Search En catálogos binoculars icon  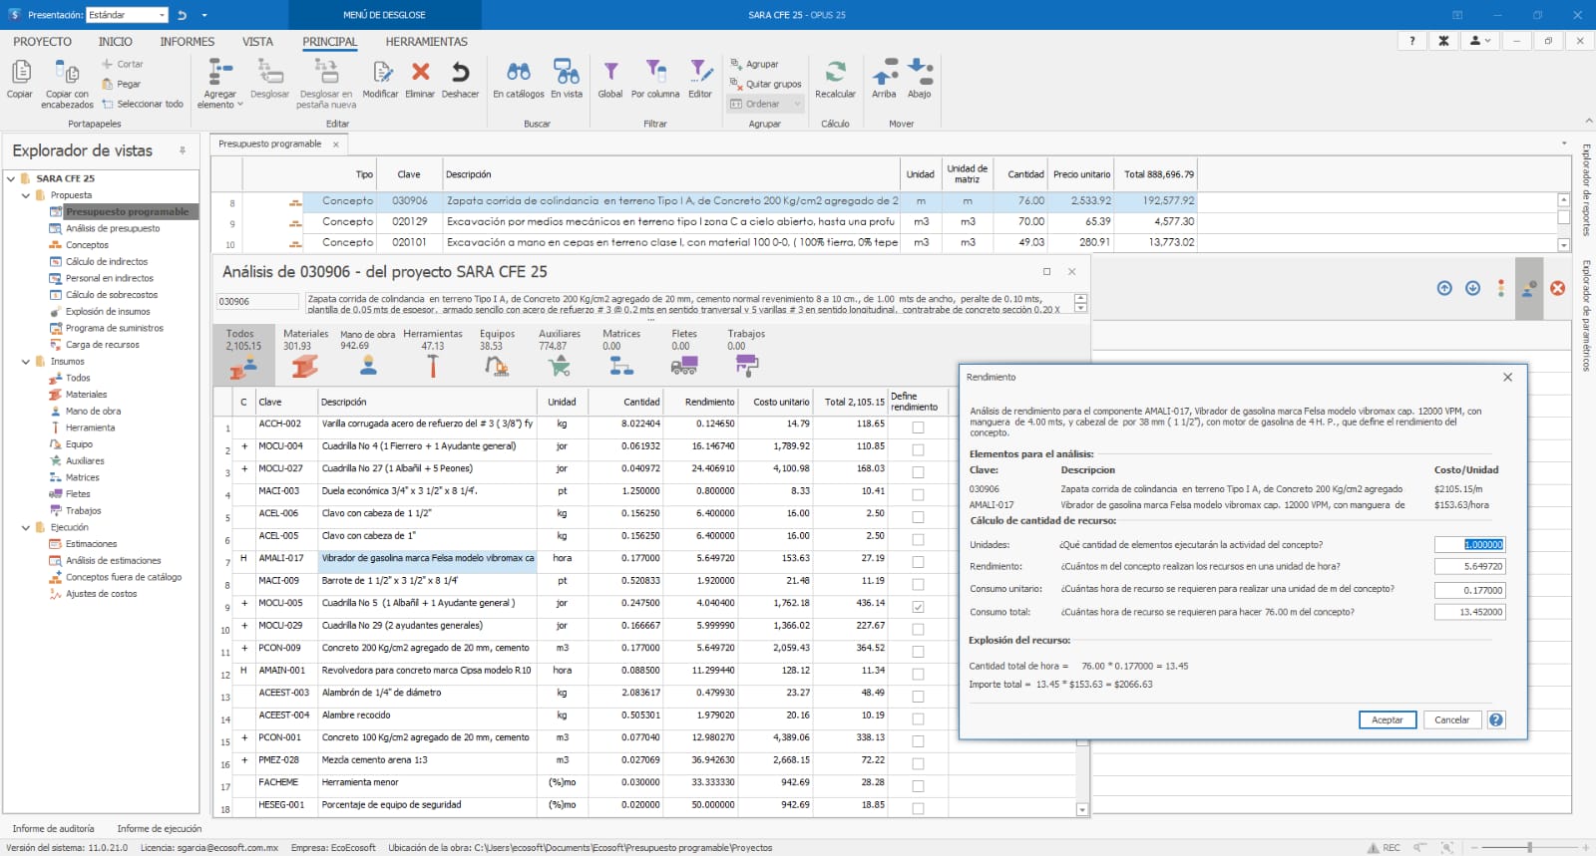tap(519, 72)
